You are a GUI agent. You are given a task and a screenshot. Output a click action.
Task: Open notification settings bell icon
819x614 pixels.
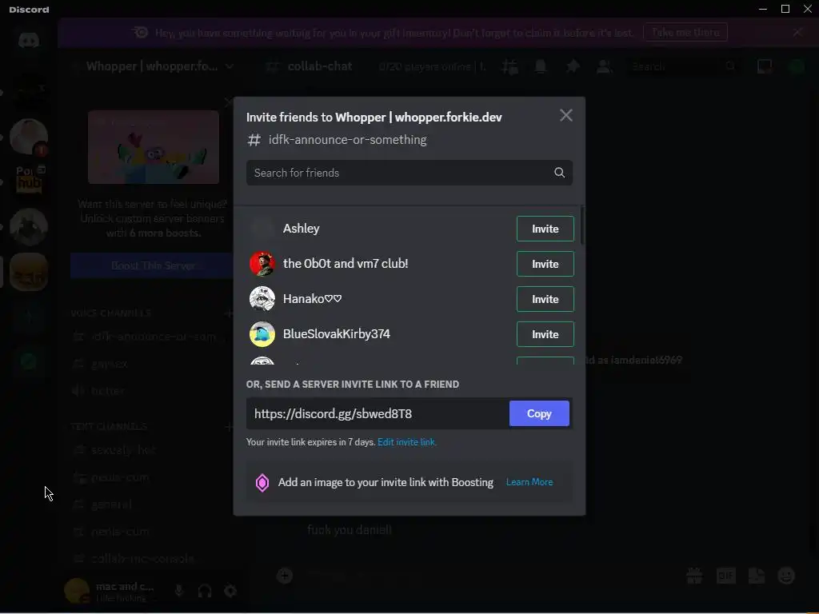click(x=541, y=66)
